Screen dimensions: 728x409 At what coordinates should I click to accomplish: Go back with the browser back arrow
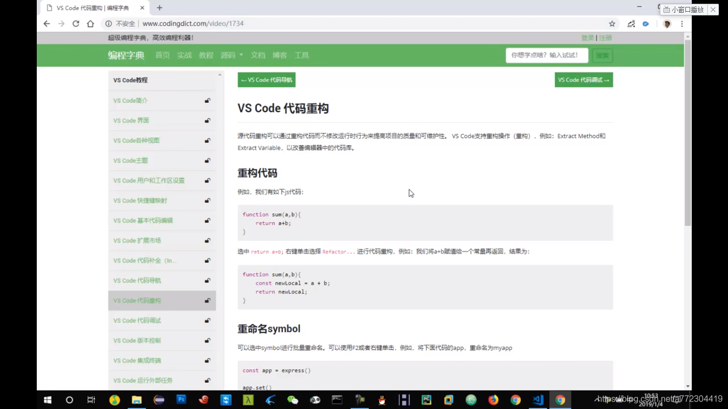pos(47,24)
